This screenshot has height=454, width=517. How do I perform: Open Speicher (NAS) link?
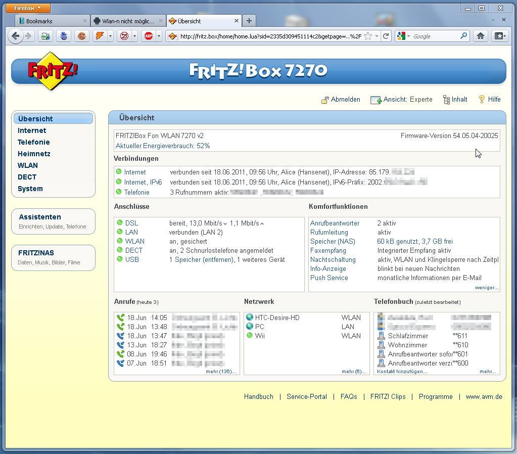tap(333, 241)
